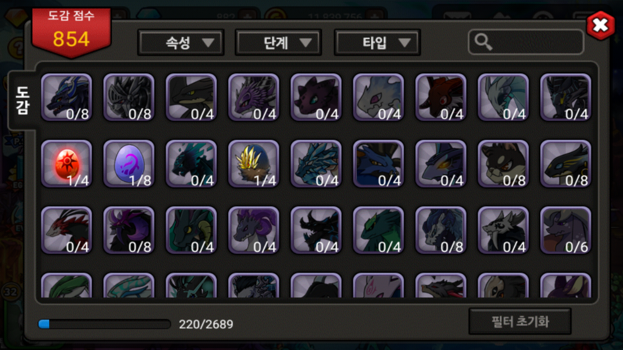Reset filters with 필터 초기화 button

pos(520,321)
